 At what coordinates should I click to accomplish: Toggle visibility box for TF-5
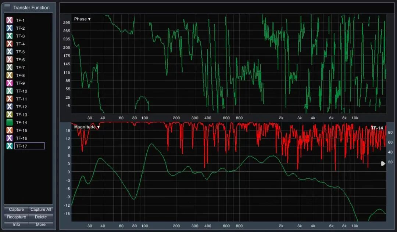[x=9, y=51]
